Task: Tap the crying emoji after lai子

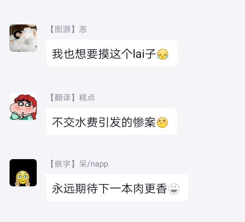Action: [163, 54]
